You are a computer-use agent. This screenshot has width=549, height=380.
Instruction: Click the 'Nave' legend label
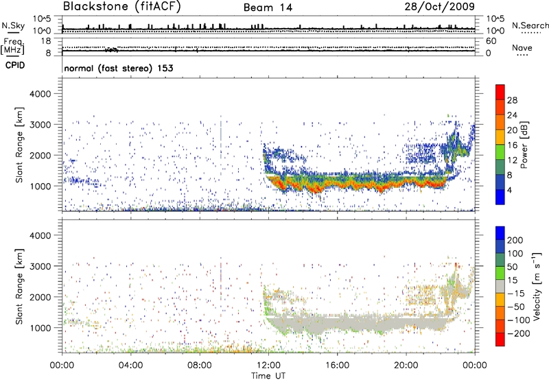point(522,48)
